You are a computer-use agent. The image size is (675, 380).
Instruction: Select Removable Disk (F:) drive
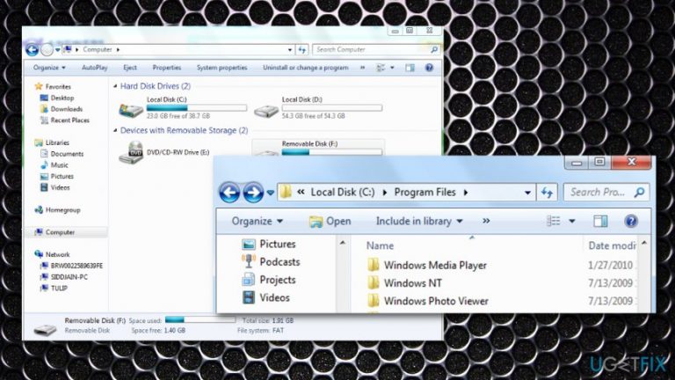[318, 148]
